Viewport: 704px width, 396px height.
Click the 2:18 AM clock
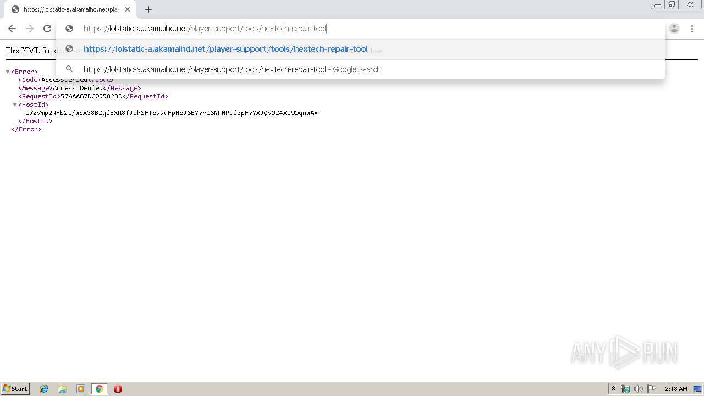(x=676, y=389)
